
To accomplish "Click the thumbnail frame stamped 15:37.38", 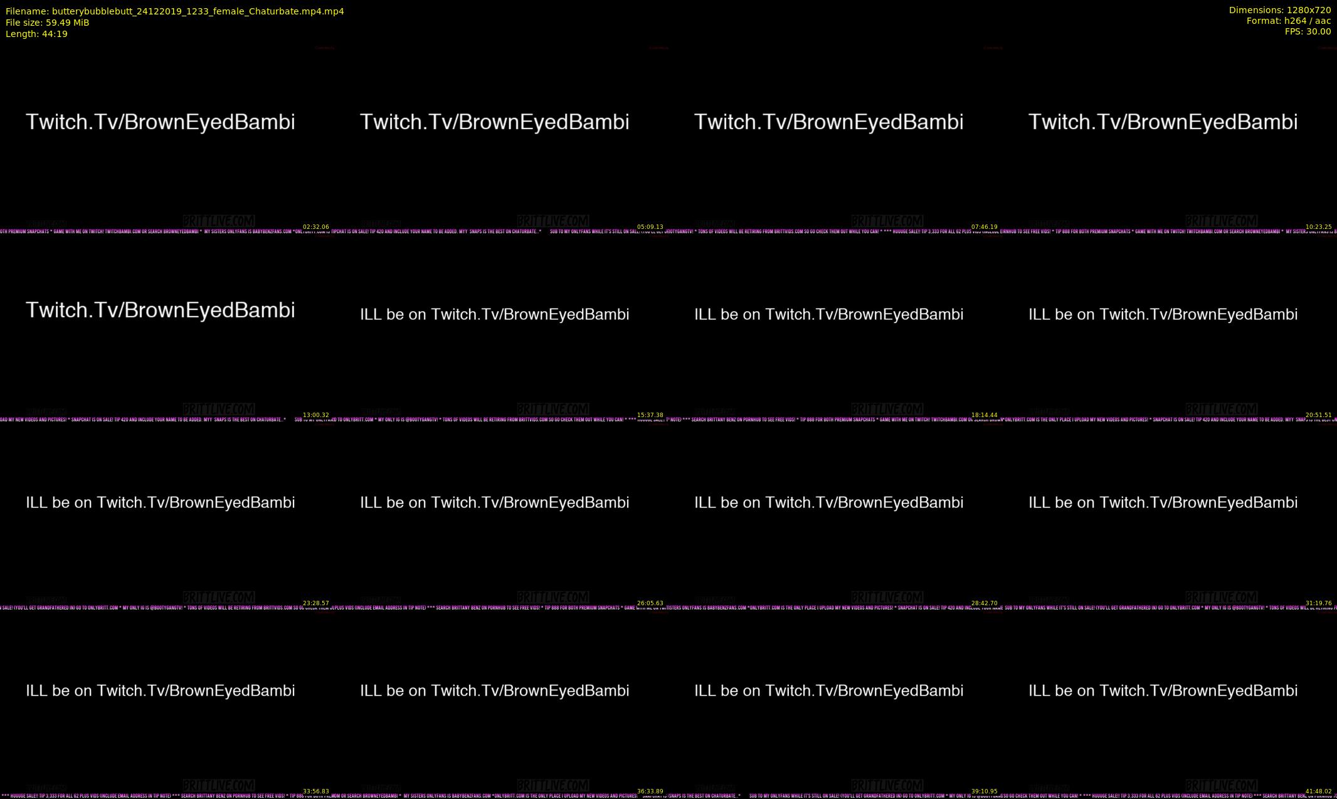I will 501,327.
